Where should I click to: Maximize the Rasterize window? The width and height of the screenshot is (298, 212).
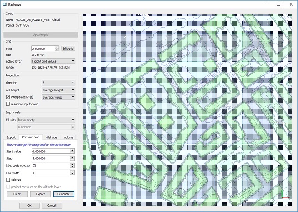tap(279, 4)
